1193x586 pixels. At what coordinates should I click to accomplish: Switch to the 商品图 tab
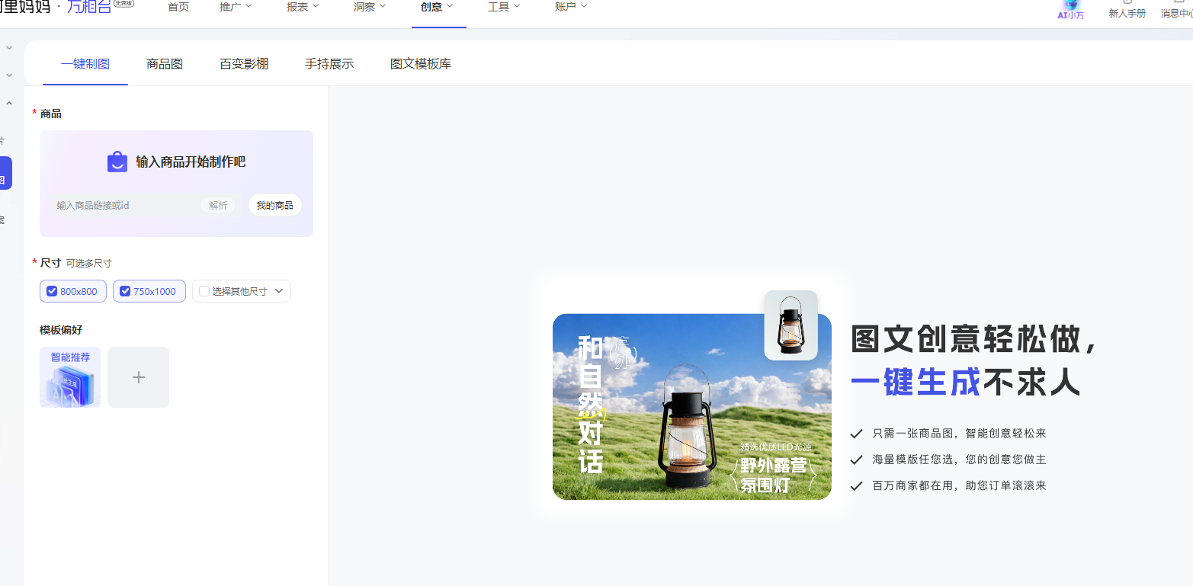coord(165,64)
